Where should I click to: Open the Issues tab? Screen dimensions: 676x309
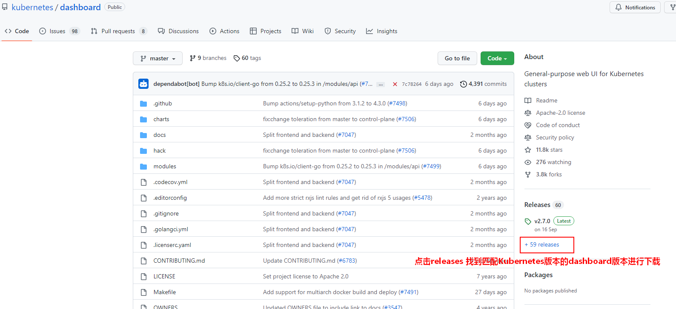(x=59, y=31)
